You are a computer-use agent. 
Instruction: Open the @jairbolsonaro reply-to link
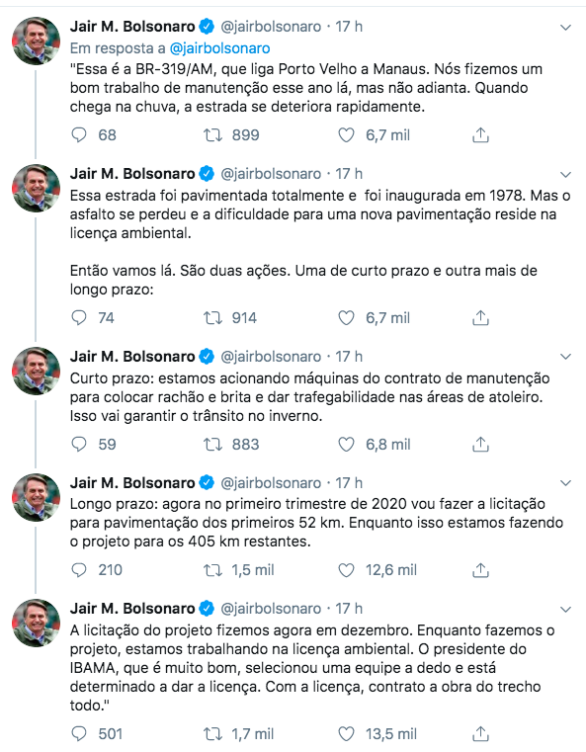coord(219,48)
